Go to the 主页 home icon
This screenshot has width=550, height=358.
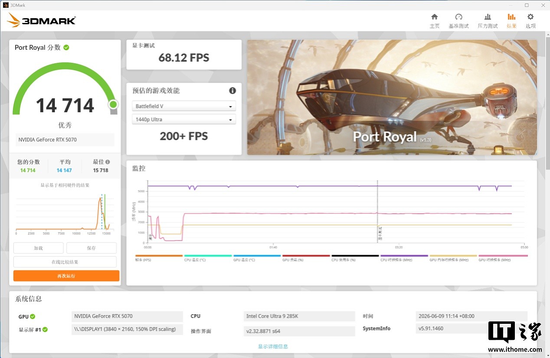pyautogui.click(x=434, y=17)
